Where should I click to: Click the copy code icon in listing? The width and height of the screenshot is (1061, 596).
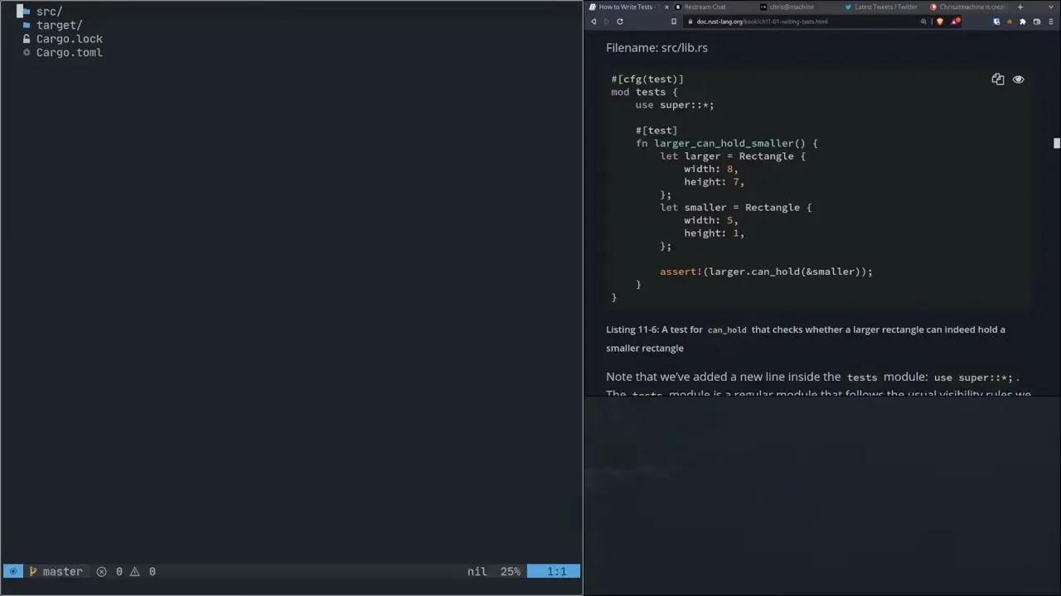tap(997, 79)
